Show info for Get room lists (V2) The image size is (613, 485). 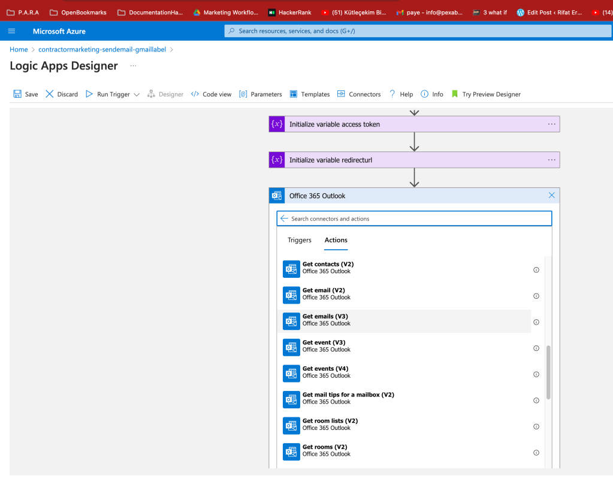[536, 427]
